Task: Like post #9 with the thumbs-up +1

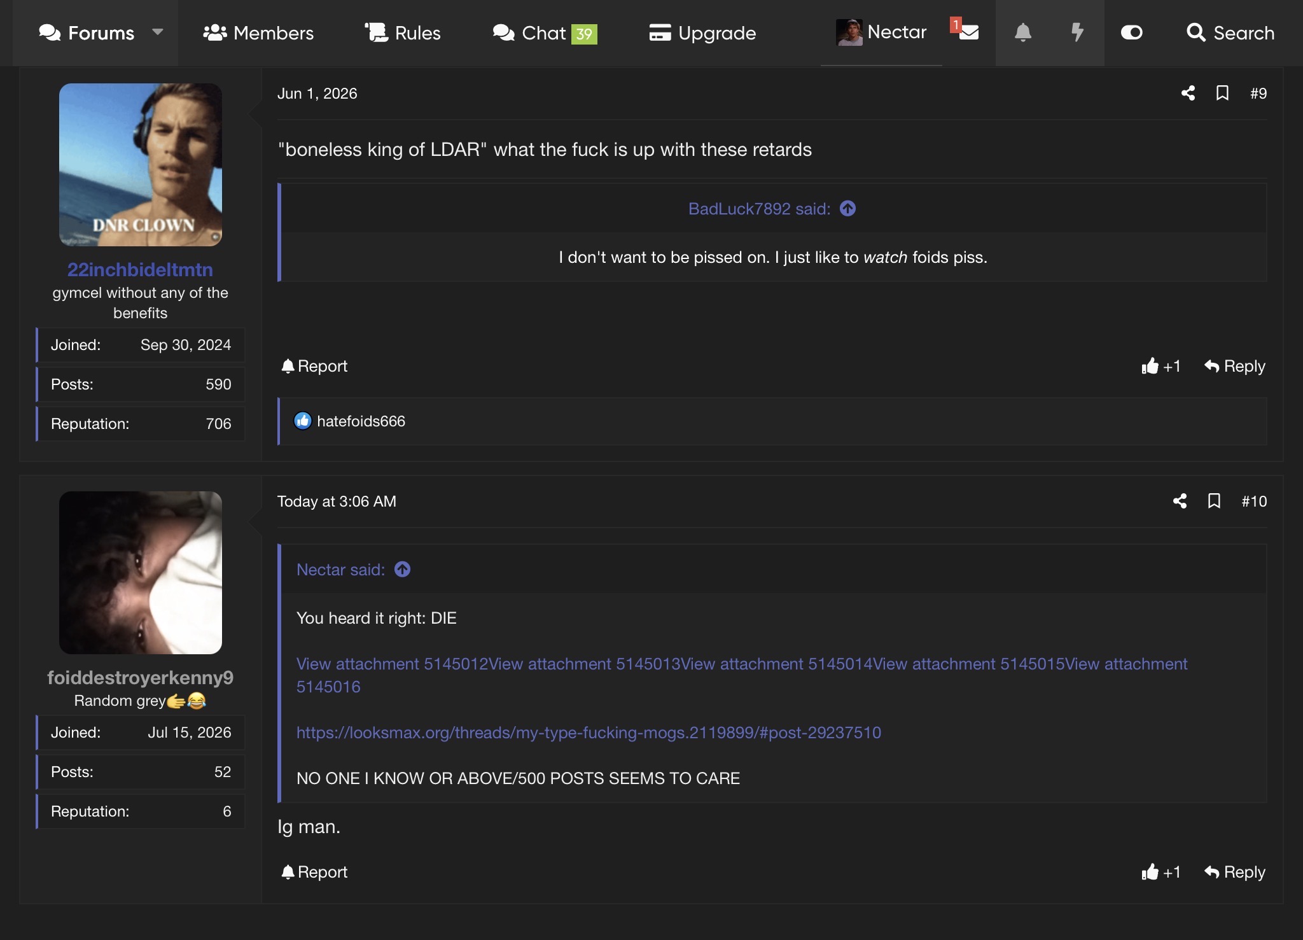Action: (x=1160, y=367)
